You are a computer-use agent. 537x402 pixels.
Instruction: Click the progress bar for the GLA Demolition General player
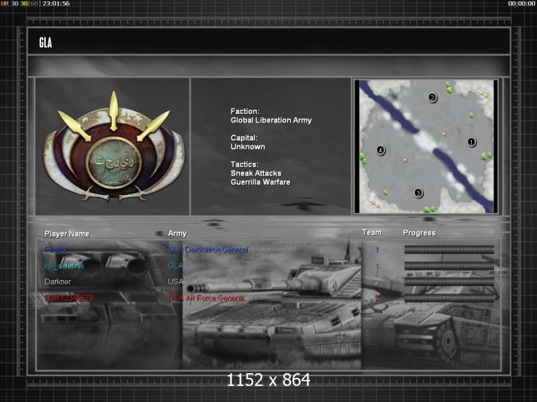point(449,249)
